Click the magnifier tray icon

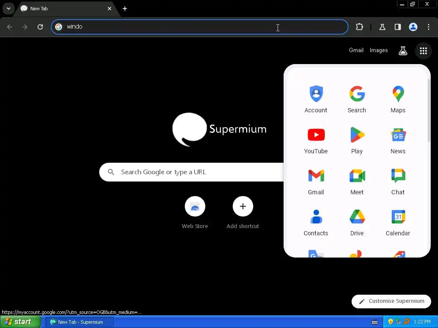[407, 322]
